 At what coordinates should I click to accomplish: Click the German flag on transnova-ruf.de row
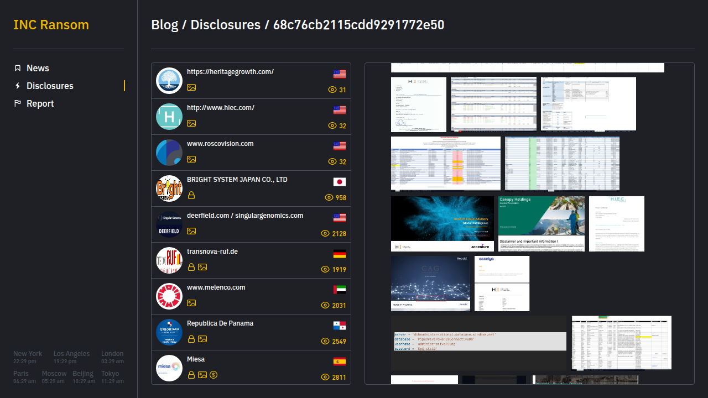tap(340, 254)
